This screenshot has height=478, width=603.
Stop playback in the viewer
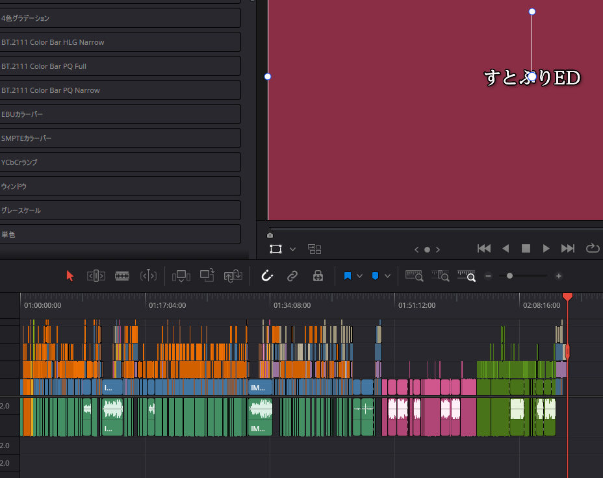(526, 249)
